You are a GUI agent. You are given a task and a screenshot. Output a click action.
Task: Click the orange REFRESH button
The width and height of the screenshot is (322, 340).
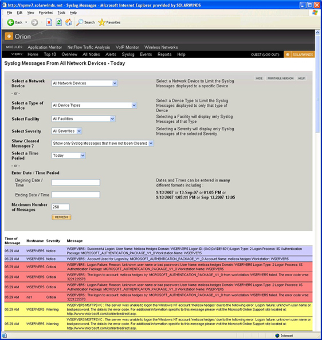(61, 217)
